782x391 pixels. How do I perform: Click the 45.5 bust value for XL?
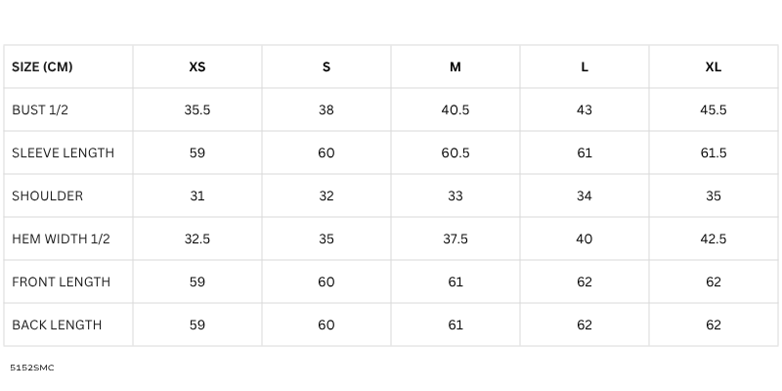tap(714, 110)
